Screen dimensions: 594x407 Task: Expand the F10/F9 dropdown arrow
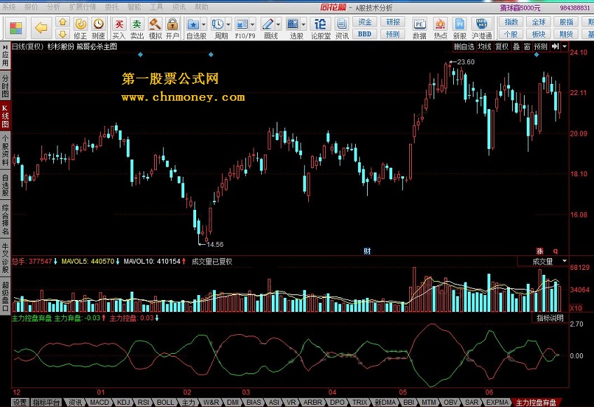click(x=253, y=25)
